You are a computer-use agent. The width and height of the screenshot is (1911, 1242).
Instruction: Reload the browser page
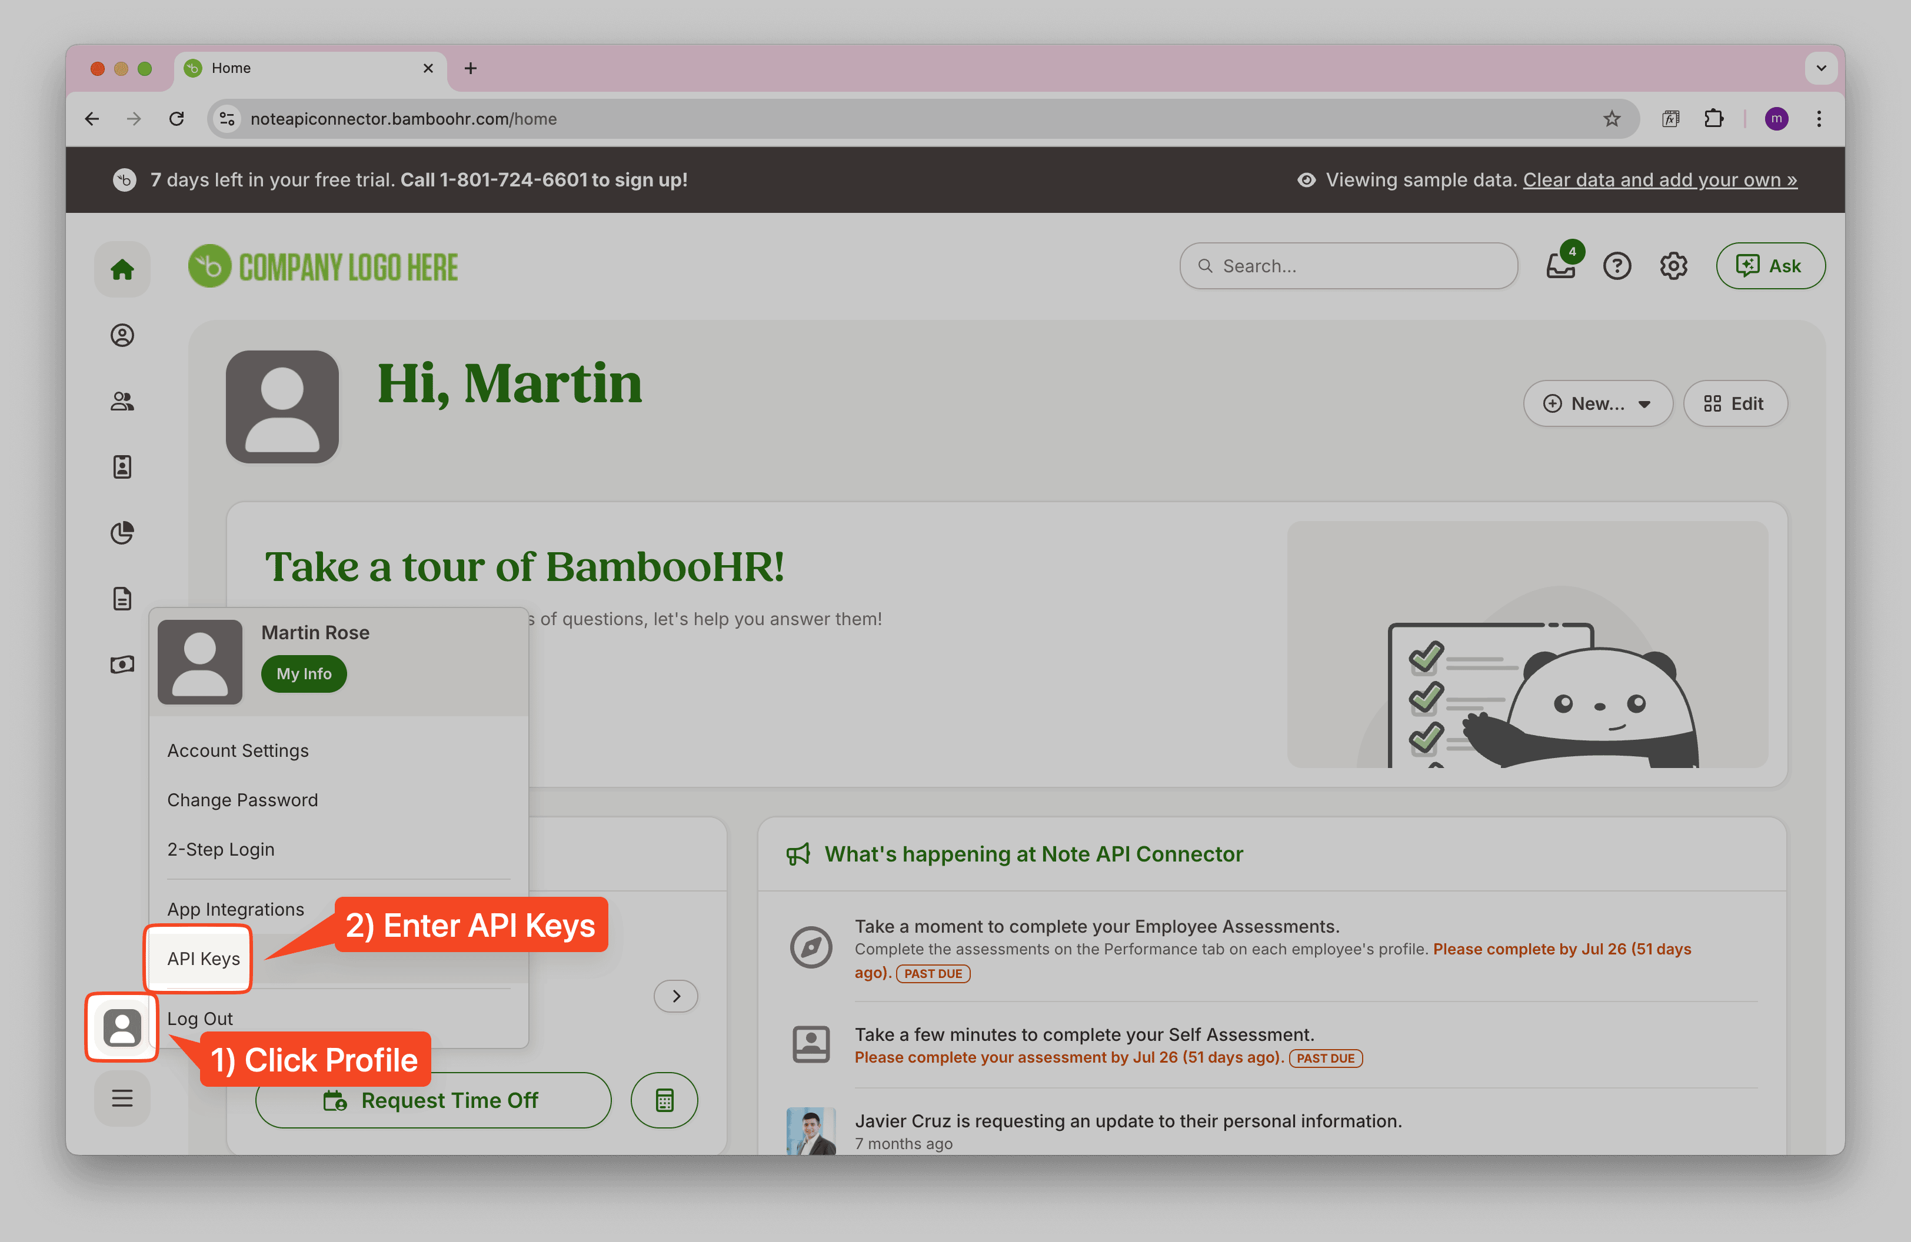point(177,119)
